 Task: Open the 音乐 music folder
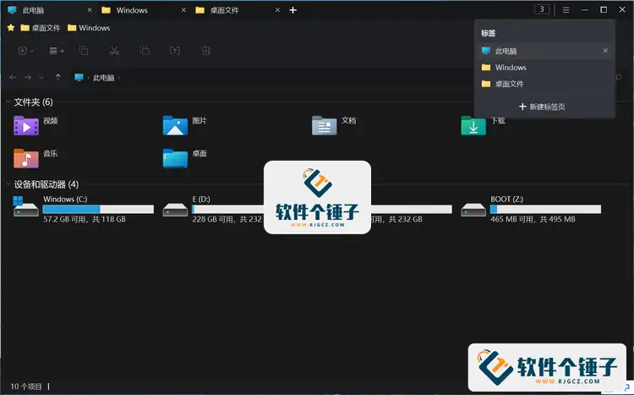(x=26, y=158)
